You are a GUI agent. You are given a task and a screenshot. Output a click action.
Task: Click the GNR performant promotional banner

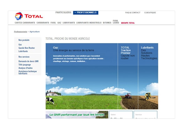[x=77, y=115]
